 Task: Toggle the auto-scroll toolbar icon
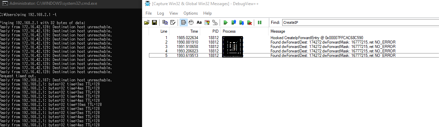[x=183, y=22]
